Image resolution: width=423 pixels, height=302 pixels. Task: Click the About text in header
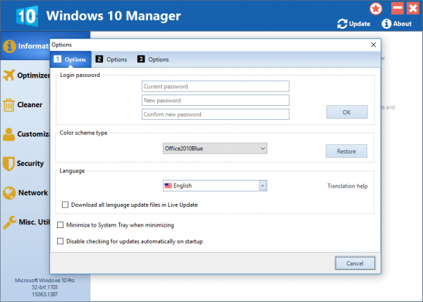pos(403,24)
